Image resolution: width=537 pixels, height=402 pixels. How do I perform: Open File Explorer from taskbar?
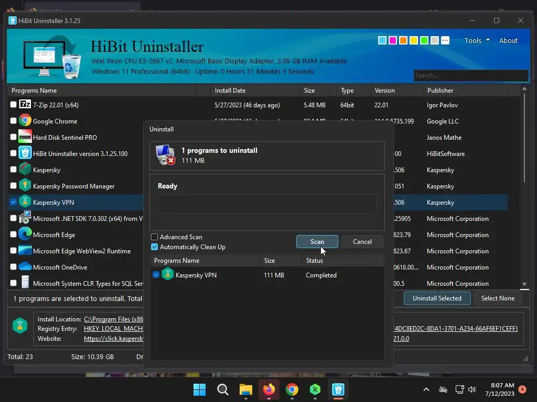(x=245, y=389)
